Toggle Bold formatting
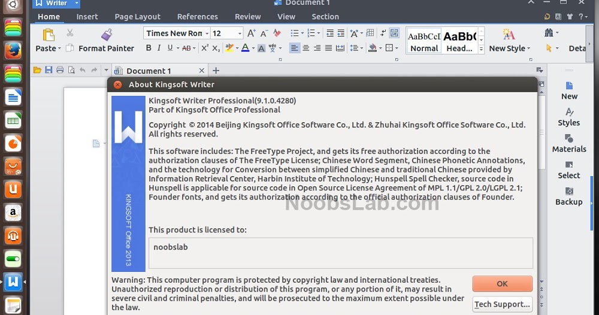 149,48
